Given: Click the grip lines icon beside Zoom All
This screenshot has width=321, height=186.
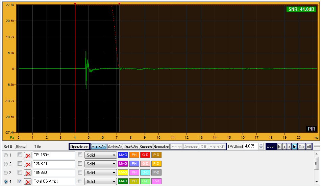Looking at the screenshot, I should (317, 146).
